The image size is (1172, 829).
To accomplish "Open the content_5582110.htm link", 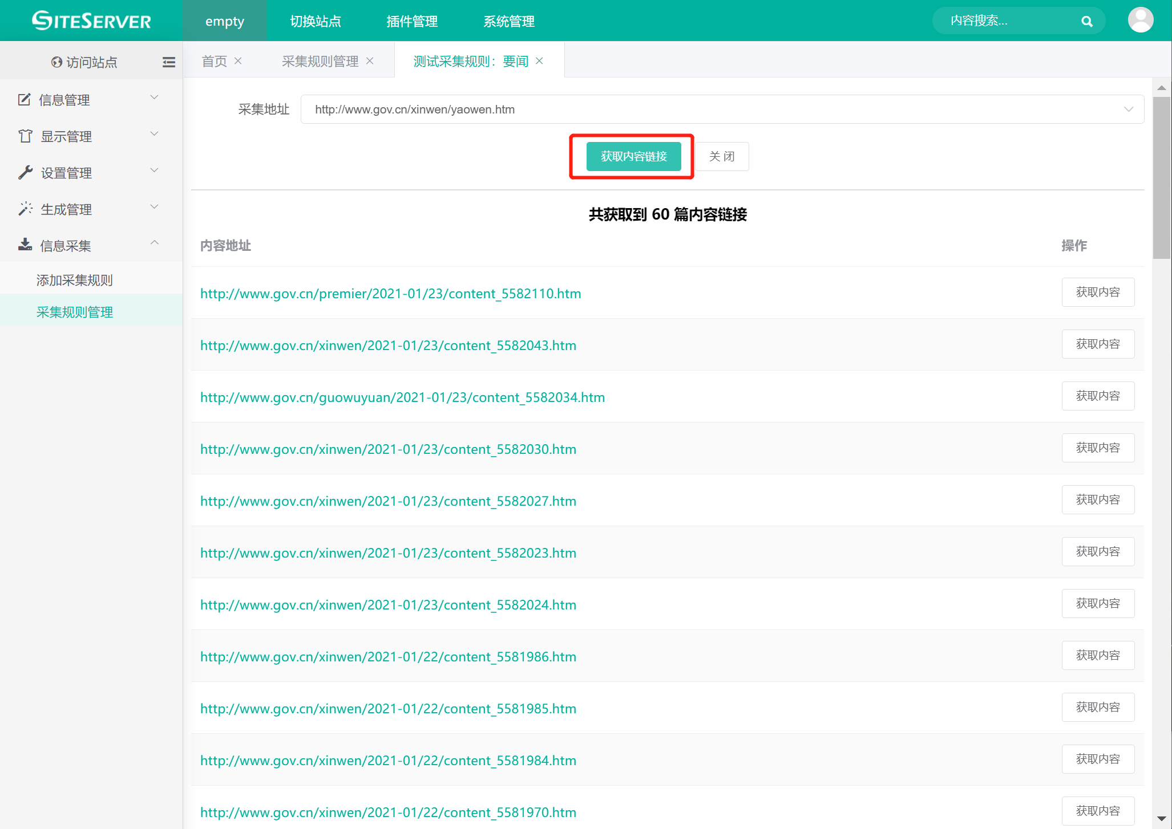I will pyautogui.click(x=390, y=294).
